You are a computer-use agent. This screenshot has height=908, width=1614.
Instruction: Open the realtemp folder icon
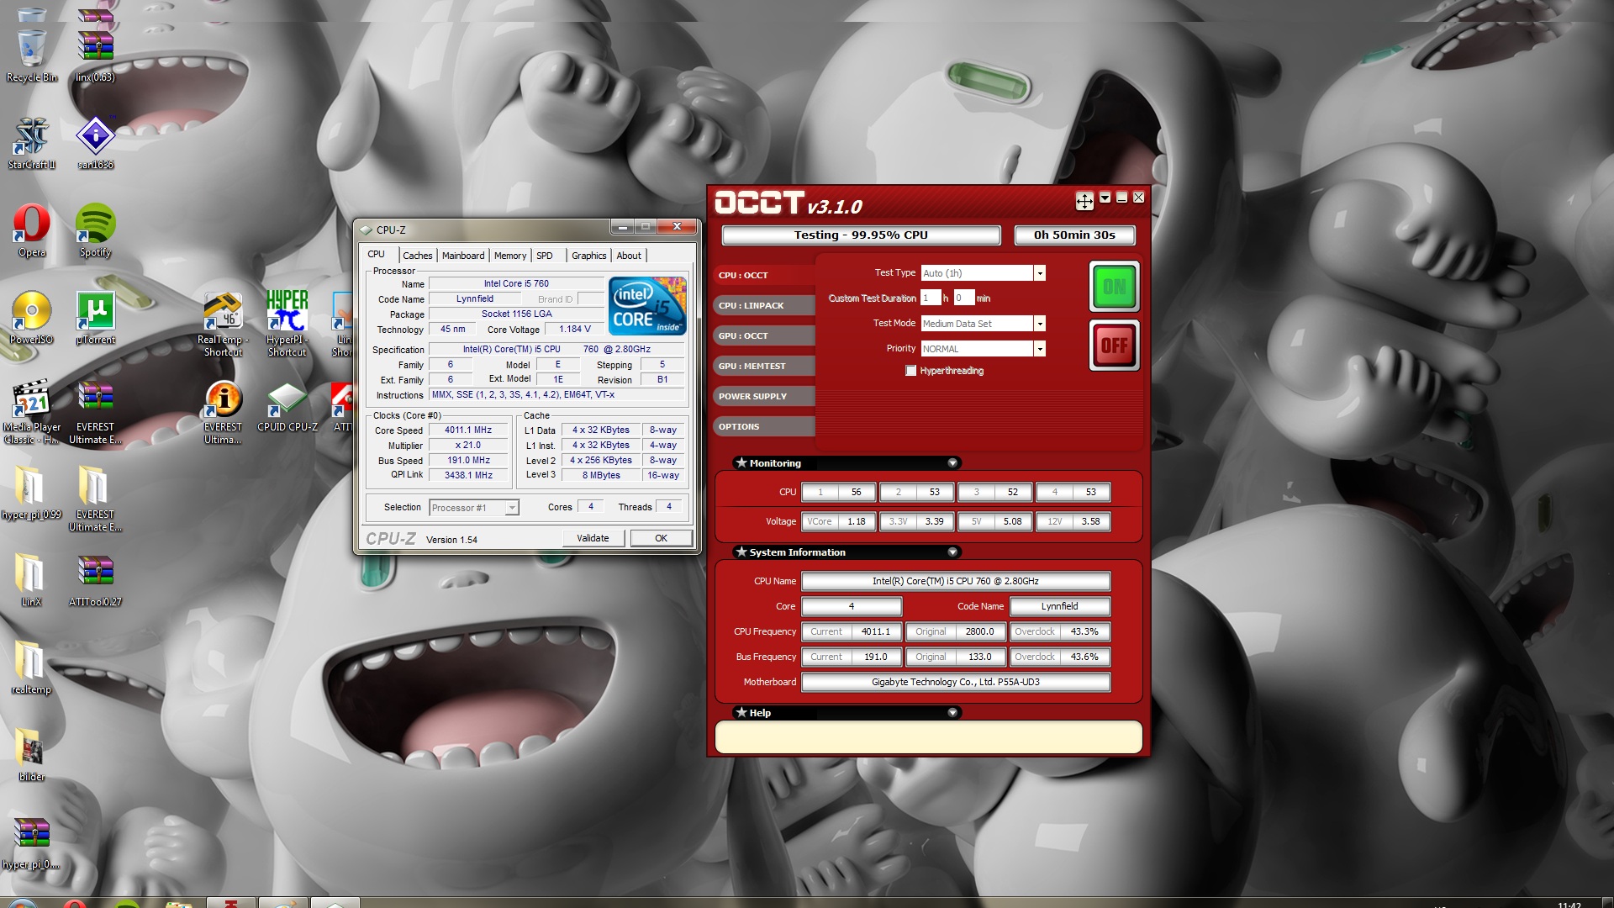(32, 668)
